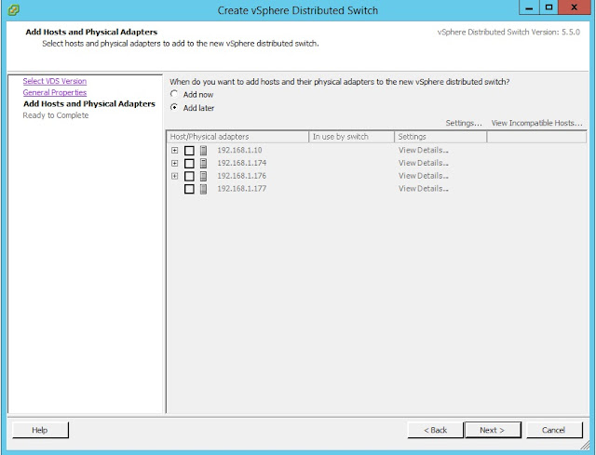Screen dimensions: 596x455
Task: Click the vSphere app icon in title bar
Action: [x=13, y=9]
